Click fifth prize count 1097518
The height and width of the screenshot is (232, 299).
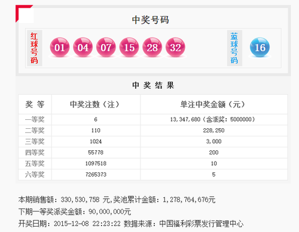click(x=96, y=163)
